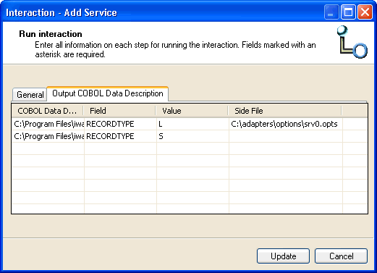This screenshot has width=377, height=273.
Task: Click the Field column header
Action: 119,111
